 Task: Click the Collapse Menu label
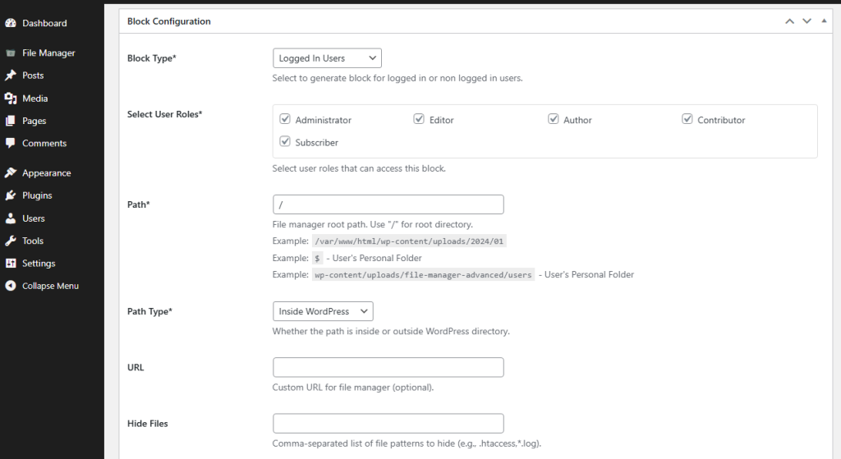pyautogui.click(x=50, y=286)
